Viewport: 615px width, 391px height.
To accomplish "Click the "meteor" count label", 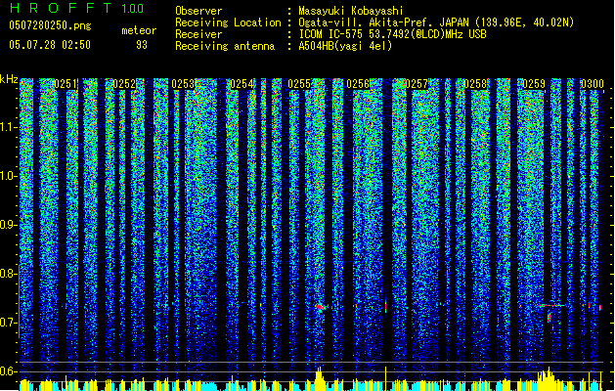I will pyautogui.click(x=139, y=30).
